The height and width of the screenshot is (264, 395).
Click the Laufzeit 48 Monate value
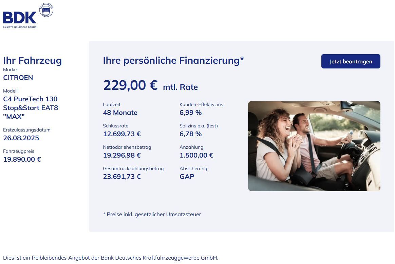click(120, 113)
